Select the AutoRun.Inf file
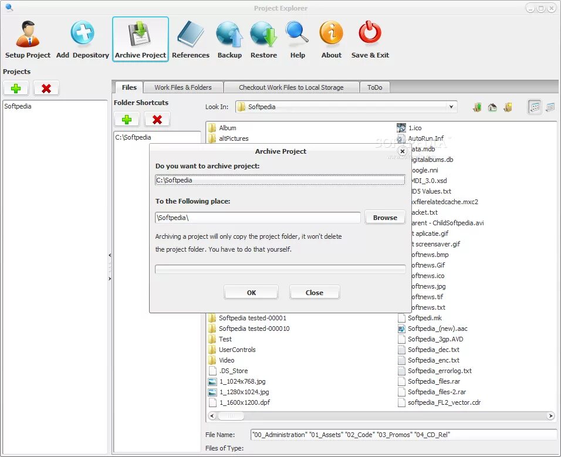Viewport: 561px width, 457px height. coord(421,138)
